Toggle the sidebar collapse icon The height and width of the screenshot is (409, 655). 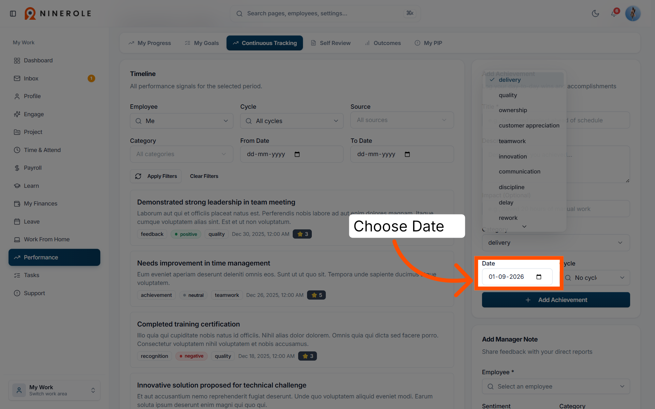tap(13, 14)
